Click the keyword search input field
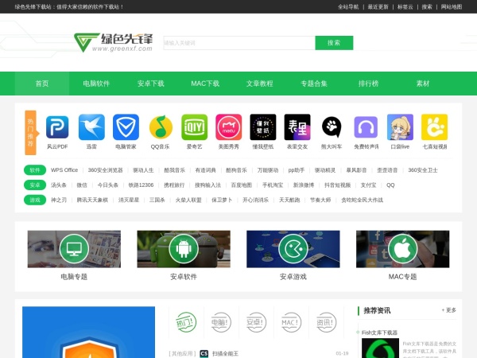The width and height of the screenshot is (477, 358). click(238, 43)
